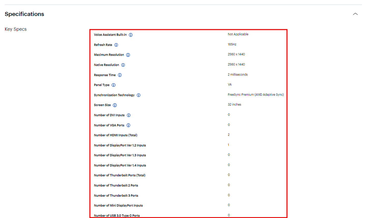Select the Key Specs category label

[x=16, y=29]
